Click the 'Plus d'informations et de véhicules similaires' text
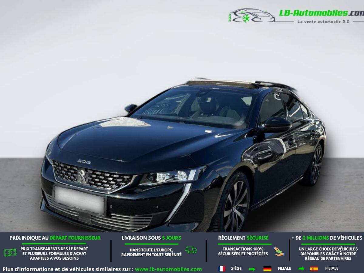 [x=68, y=269]
